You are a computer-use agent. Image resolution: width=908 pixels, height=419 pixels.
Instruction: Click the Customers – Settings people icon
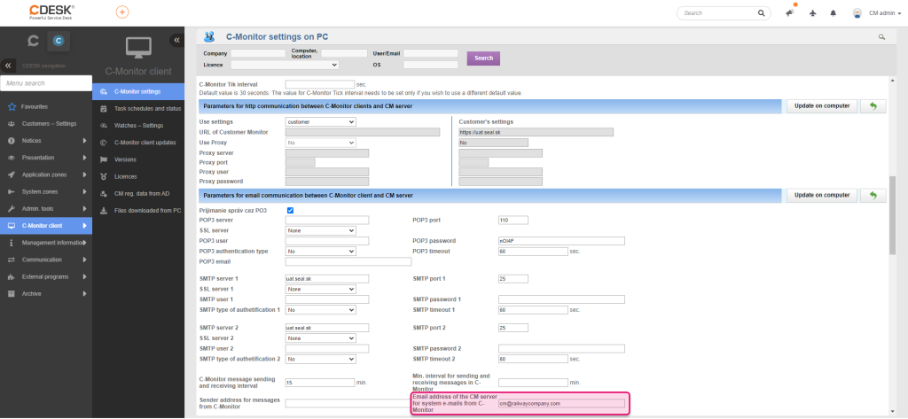click(12, 124)
